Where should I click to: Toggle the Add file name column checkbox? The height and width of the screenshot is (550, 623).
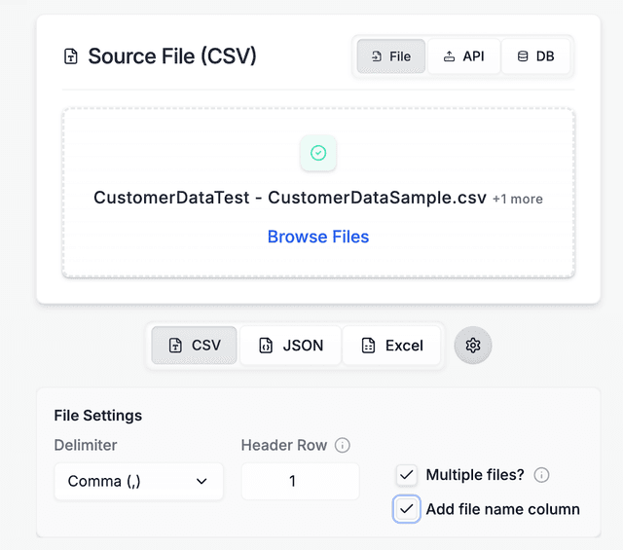click(x=406, y=509)
